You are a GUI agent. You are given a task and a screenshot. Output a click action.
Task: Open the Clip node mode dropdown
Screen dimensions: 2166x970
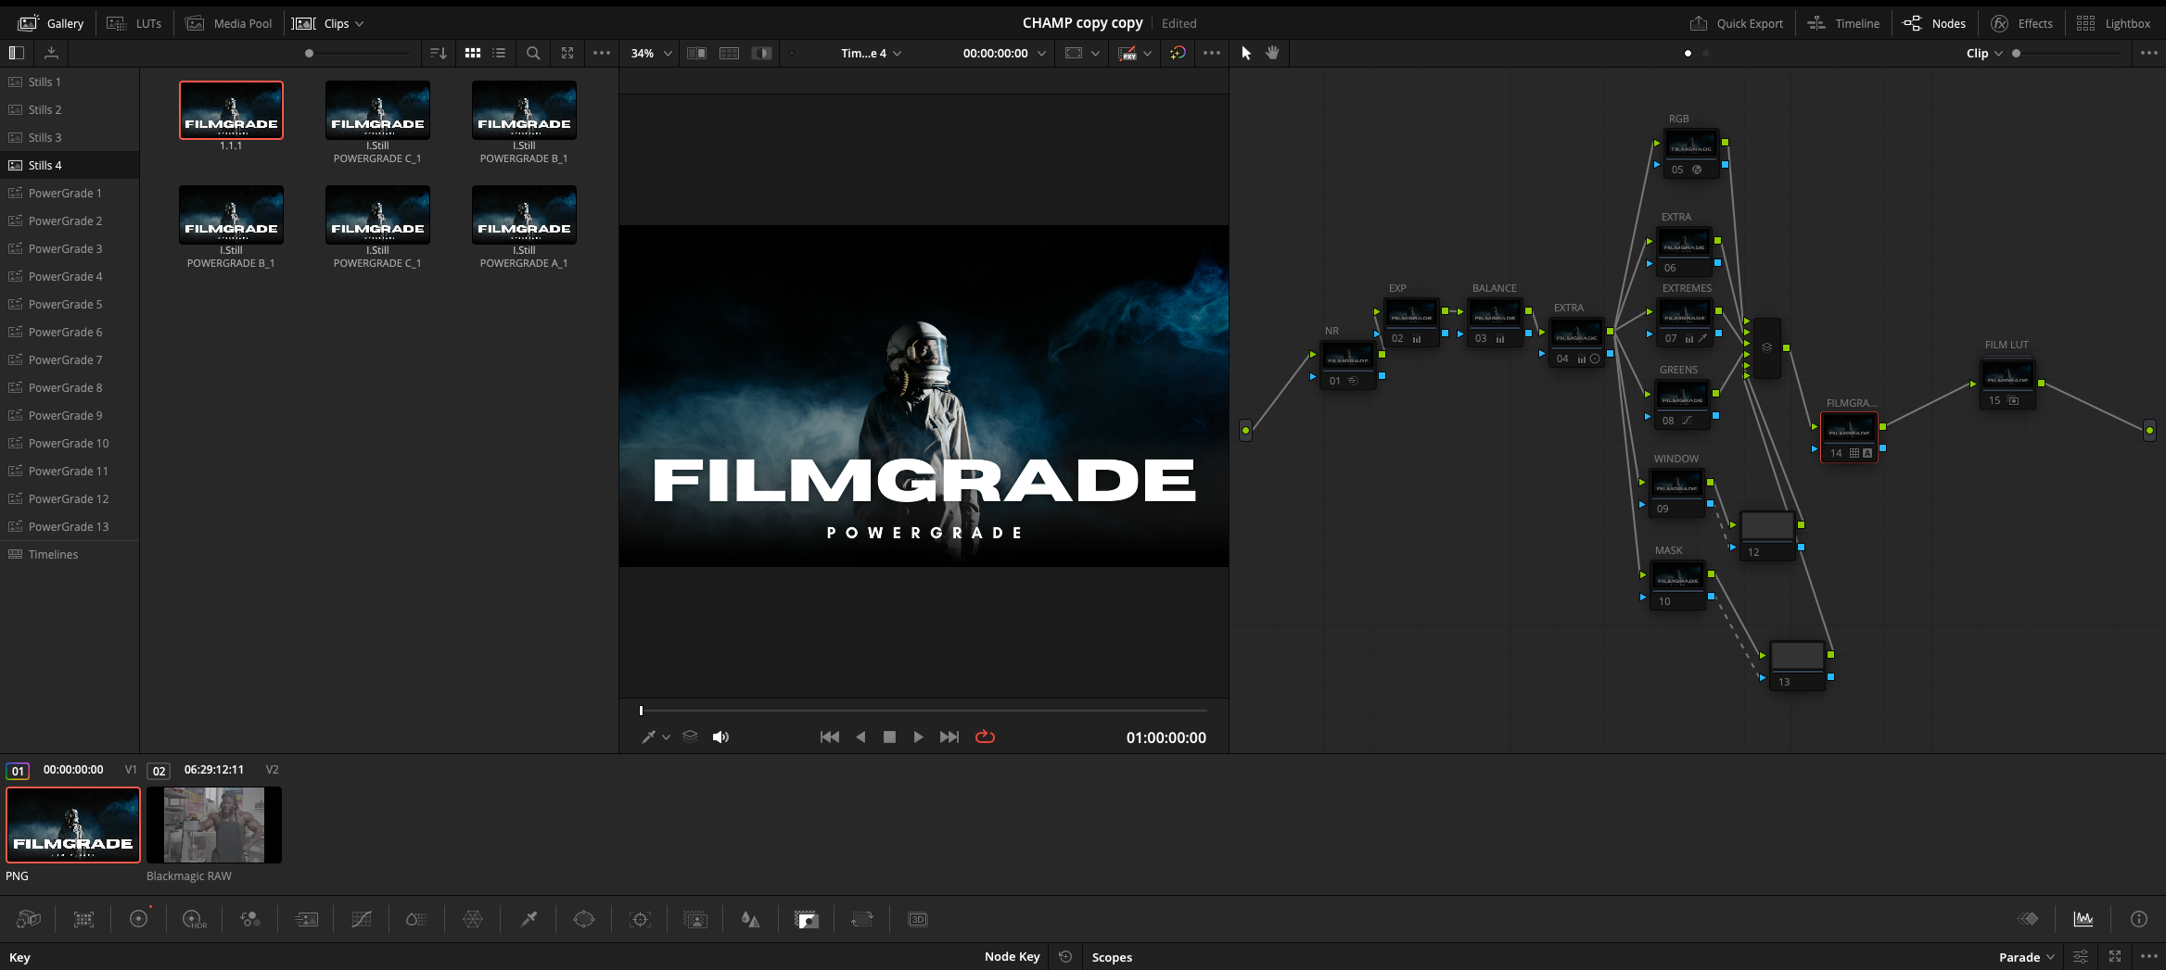pyautogui.click(x=1984, y=53)
